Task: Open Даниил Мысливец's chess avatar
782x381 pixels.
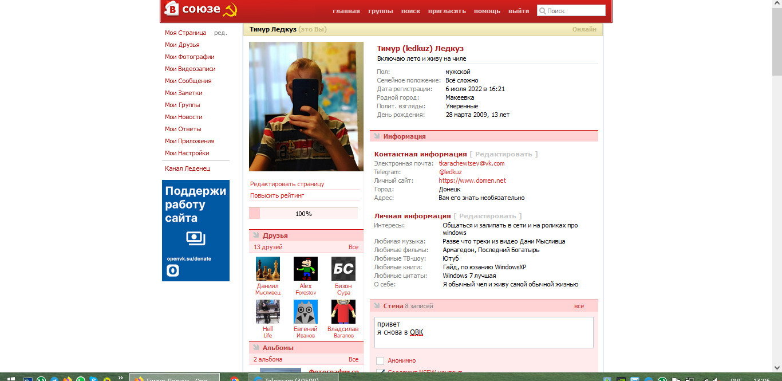Action: click(x=268, y=269)
